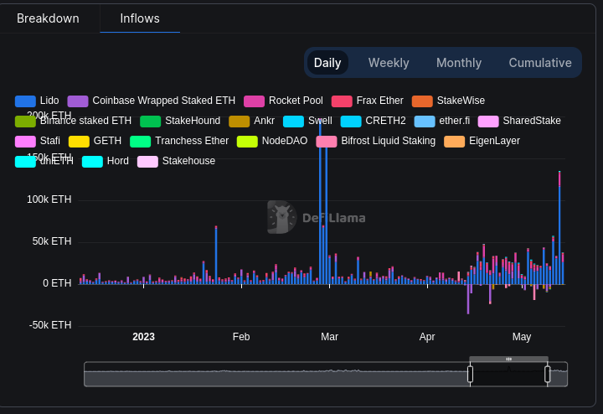Click the EigenLayer legend label
Image resolution: width=603 pixels, height=414 pixels.
tap(495, 141)
